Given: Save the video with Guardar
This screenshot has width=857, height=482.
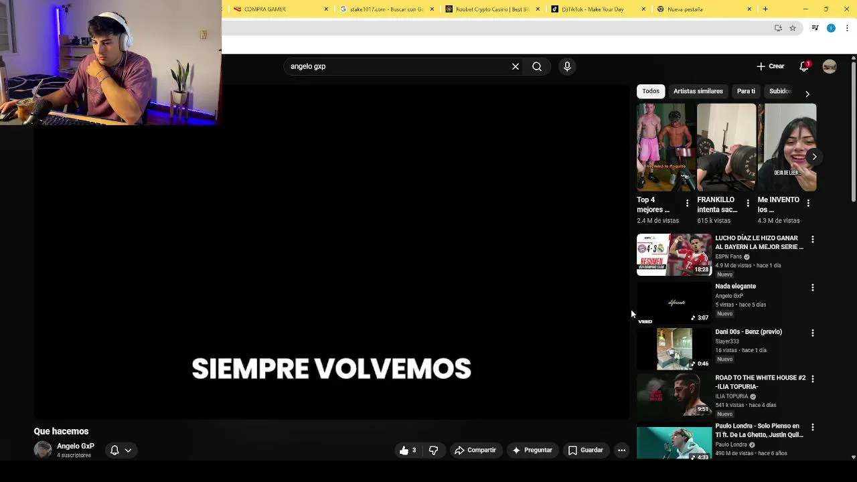Looking at the screenshot, I should coord(586,451).
